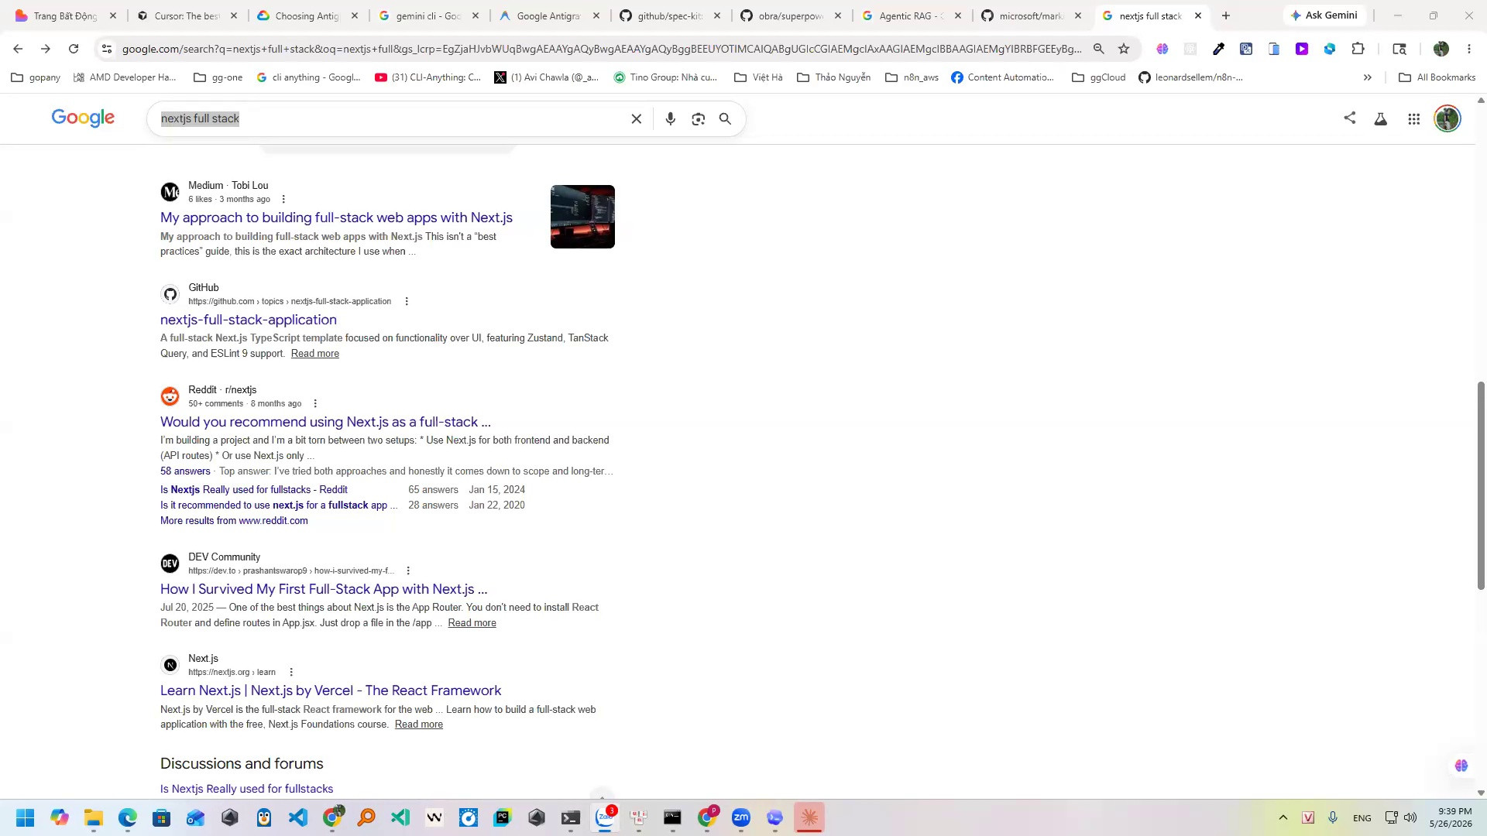The height and width of the screenshot is (836, 1487).
Task: Click Ask Gemini button
Action: [1324, 15]
